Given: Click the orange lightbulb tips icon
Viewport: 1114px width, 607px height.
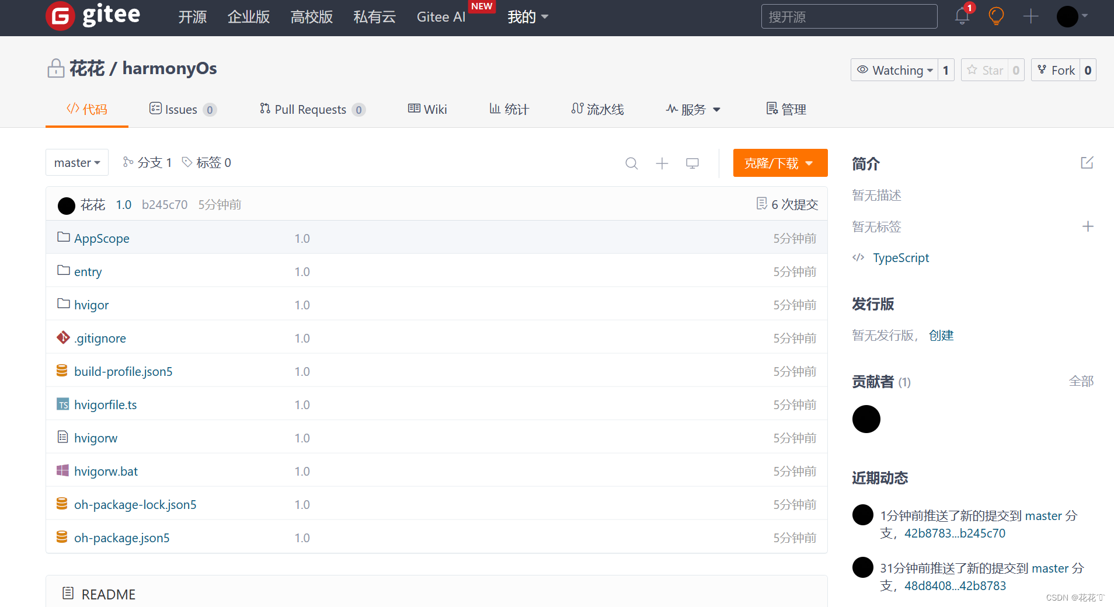Looking at the screenshot, I should [996, 16].
